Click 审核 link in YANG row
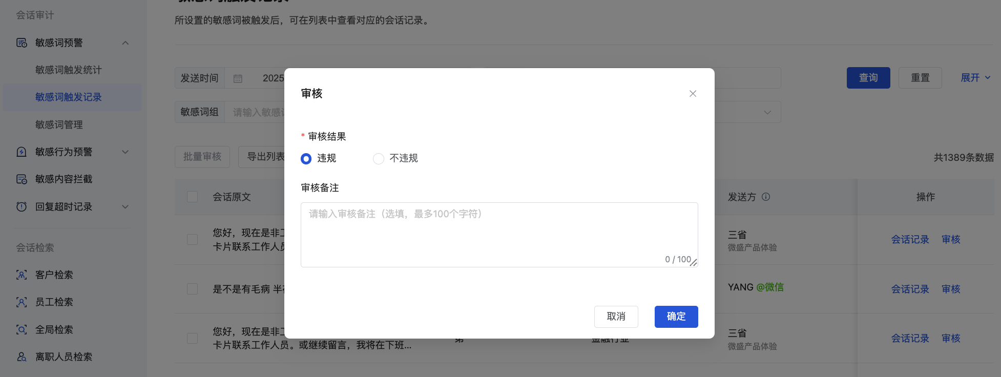This screenshot has width=1001, height=377. pos(951,289)
